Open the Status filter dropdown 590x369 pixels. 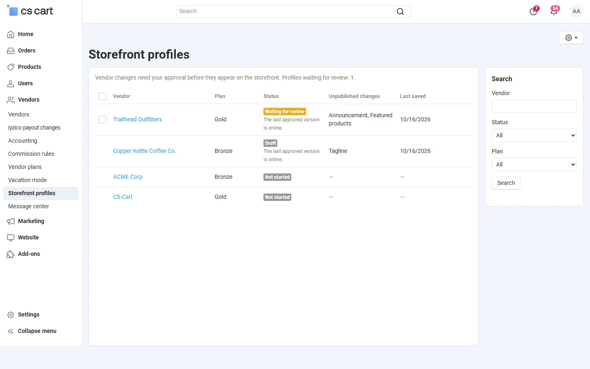[534, 135]
